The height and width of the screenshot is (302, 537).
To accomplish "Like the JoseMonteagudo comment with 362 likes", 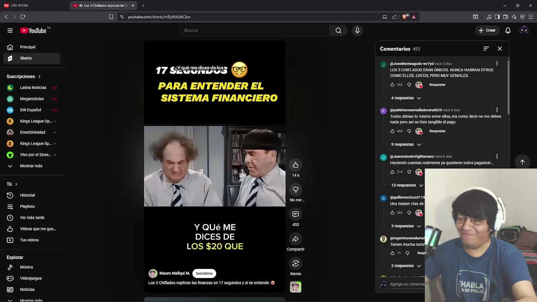I will (x=392, y=85).
